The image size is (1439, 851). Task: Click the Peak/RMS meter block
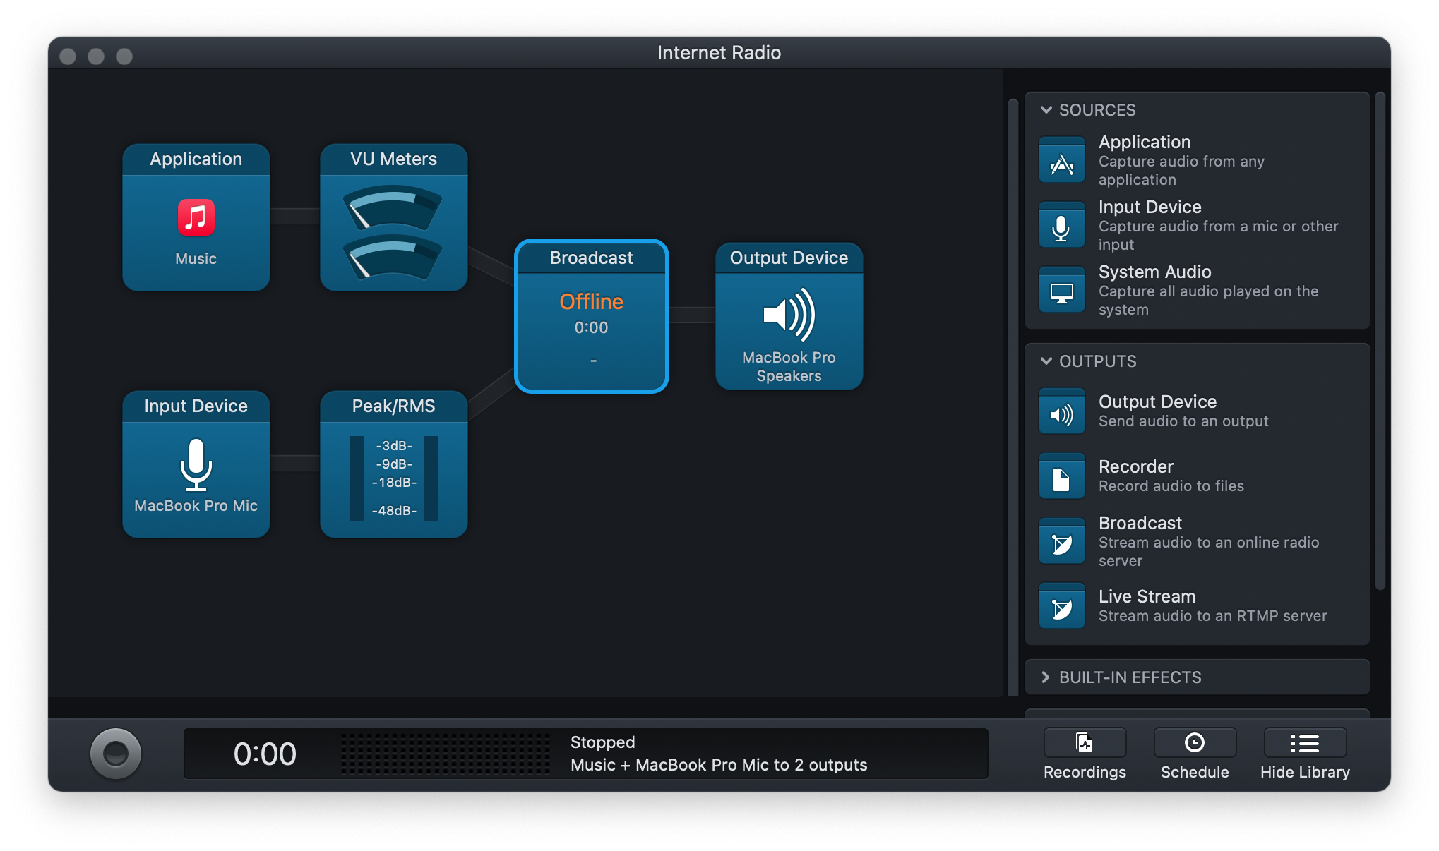(393, 464)
